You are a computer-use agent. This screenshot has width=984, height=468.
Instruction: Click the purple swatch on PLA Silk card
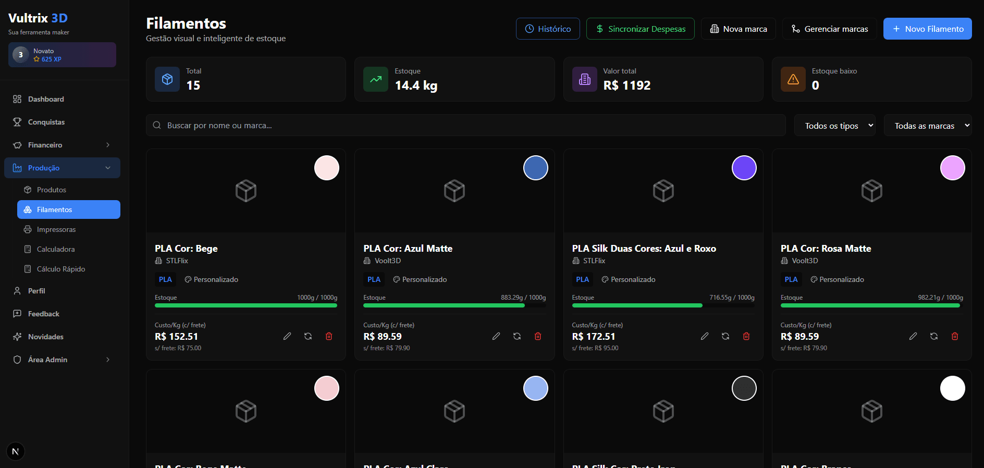point(744,168)
